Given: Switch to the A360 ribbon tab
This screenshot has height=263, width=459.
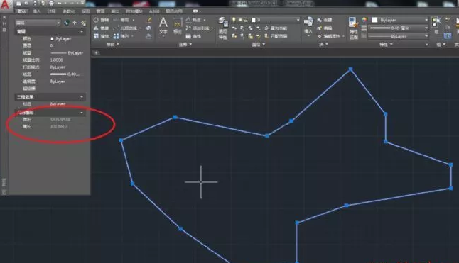Looking at the screenshot, I should tap(154, 11).
